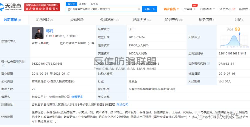Open 消息中心 notifications
The width and height of the screenshot is (250, 127).
pos(227,9)
